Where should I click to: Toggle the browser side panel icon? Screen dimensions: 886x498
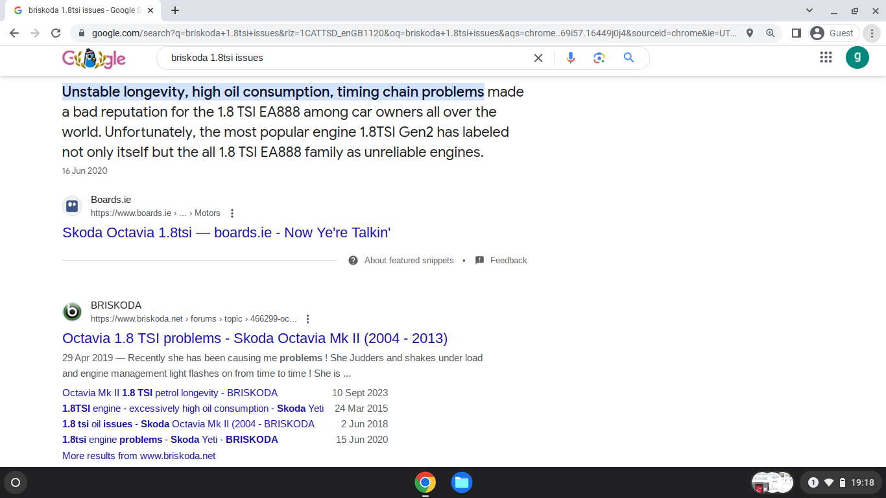pos(796,33)
